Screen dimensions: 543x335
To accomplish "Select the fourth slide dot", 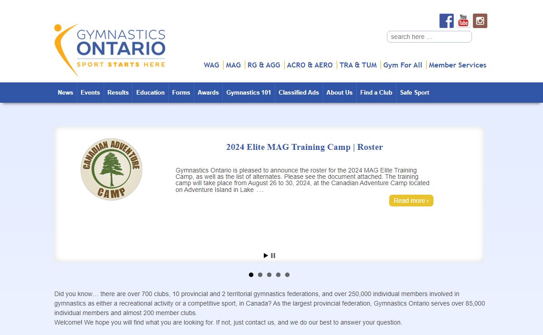I will (278, 275).
